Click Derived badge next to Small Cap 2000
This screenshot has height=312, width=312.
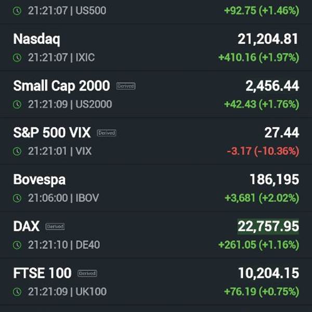pyautogui.click(x=126, y=86)
